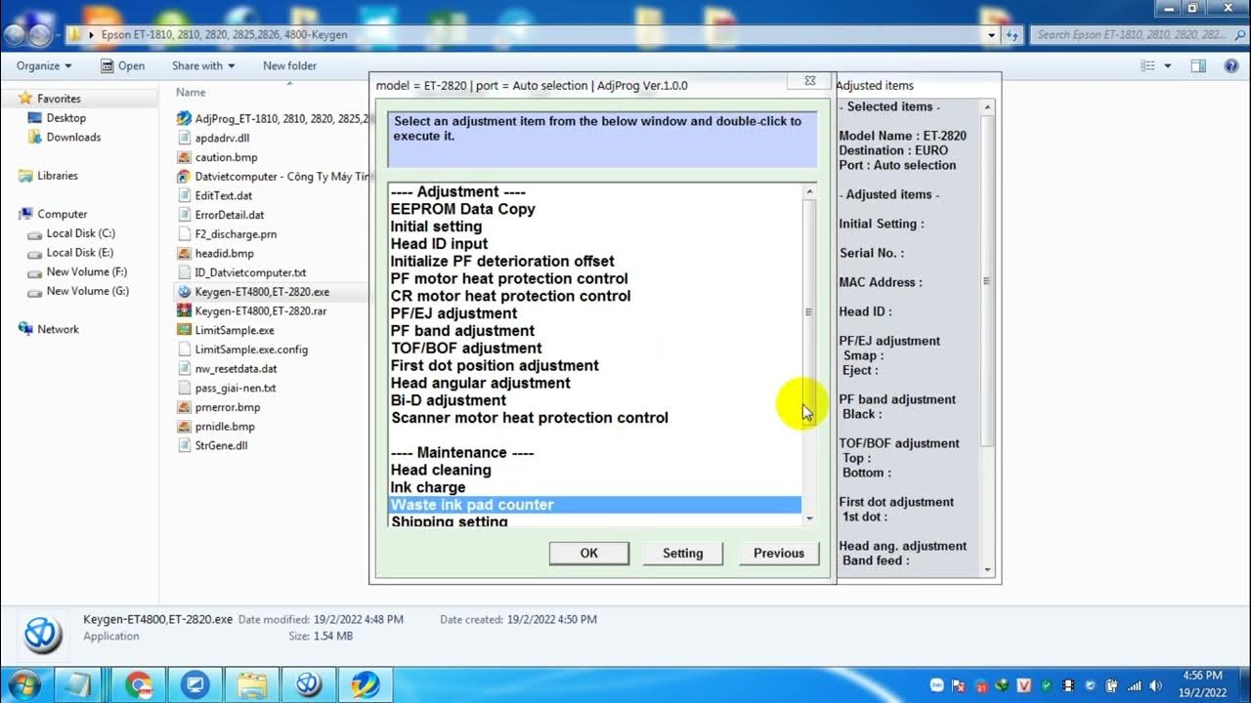Image resolution: width=1251 pixels, height=703 pixels.
Task: Open Libraries in navigation pane
Action: point(58,176)
